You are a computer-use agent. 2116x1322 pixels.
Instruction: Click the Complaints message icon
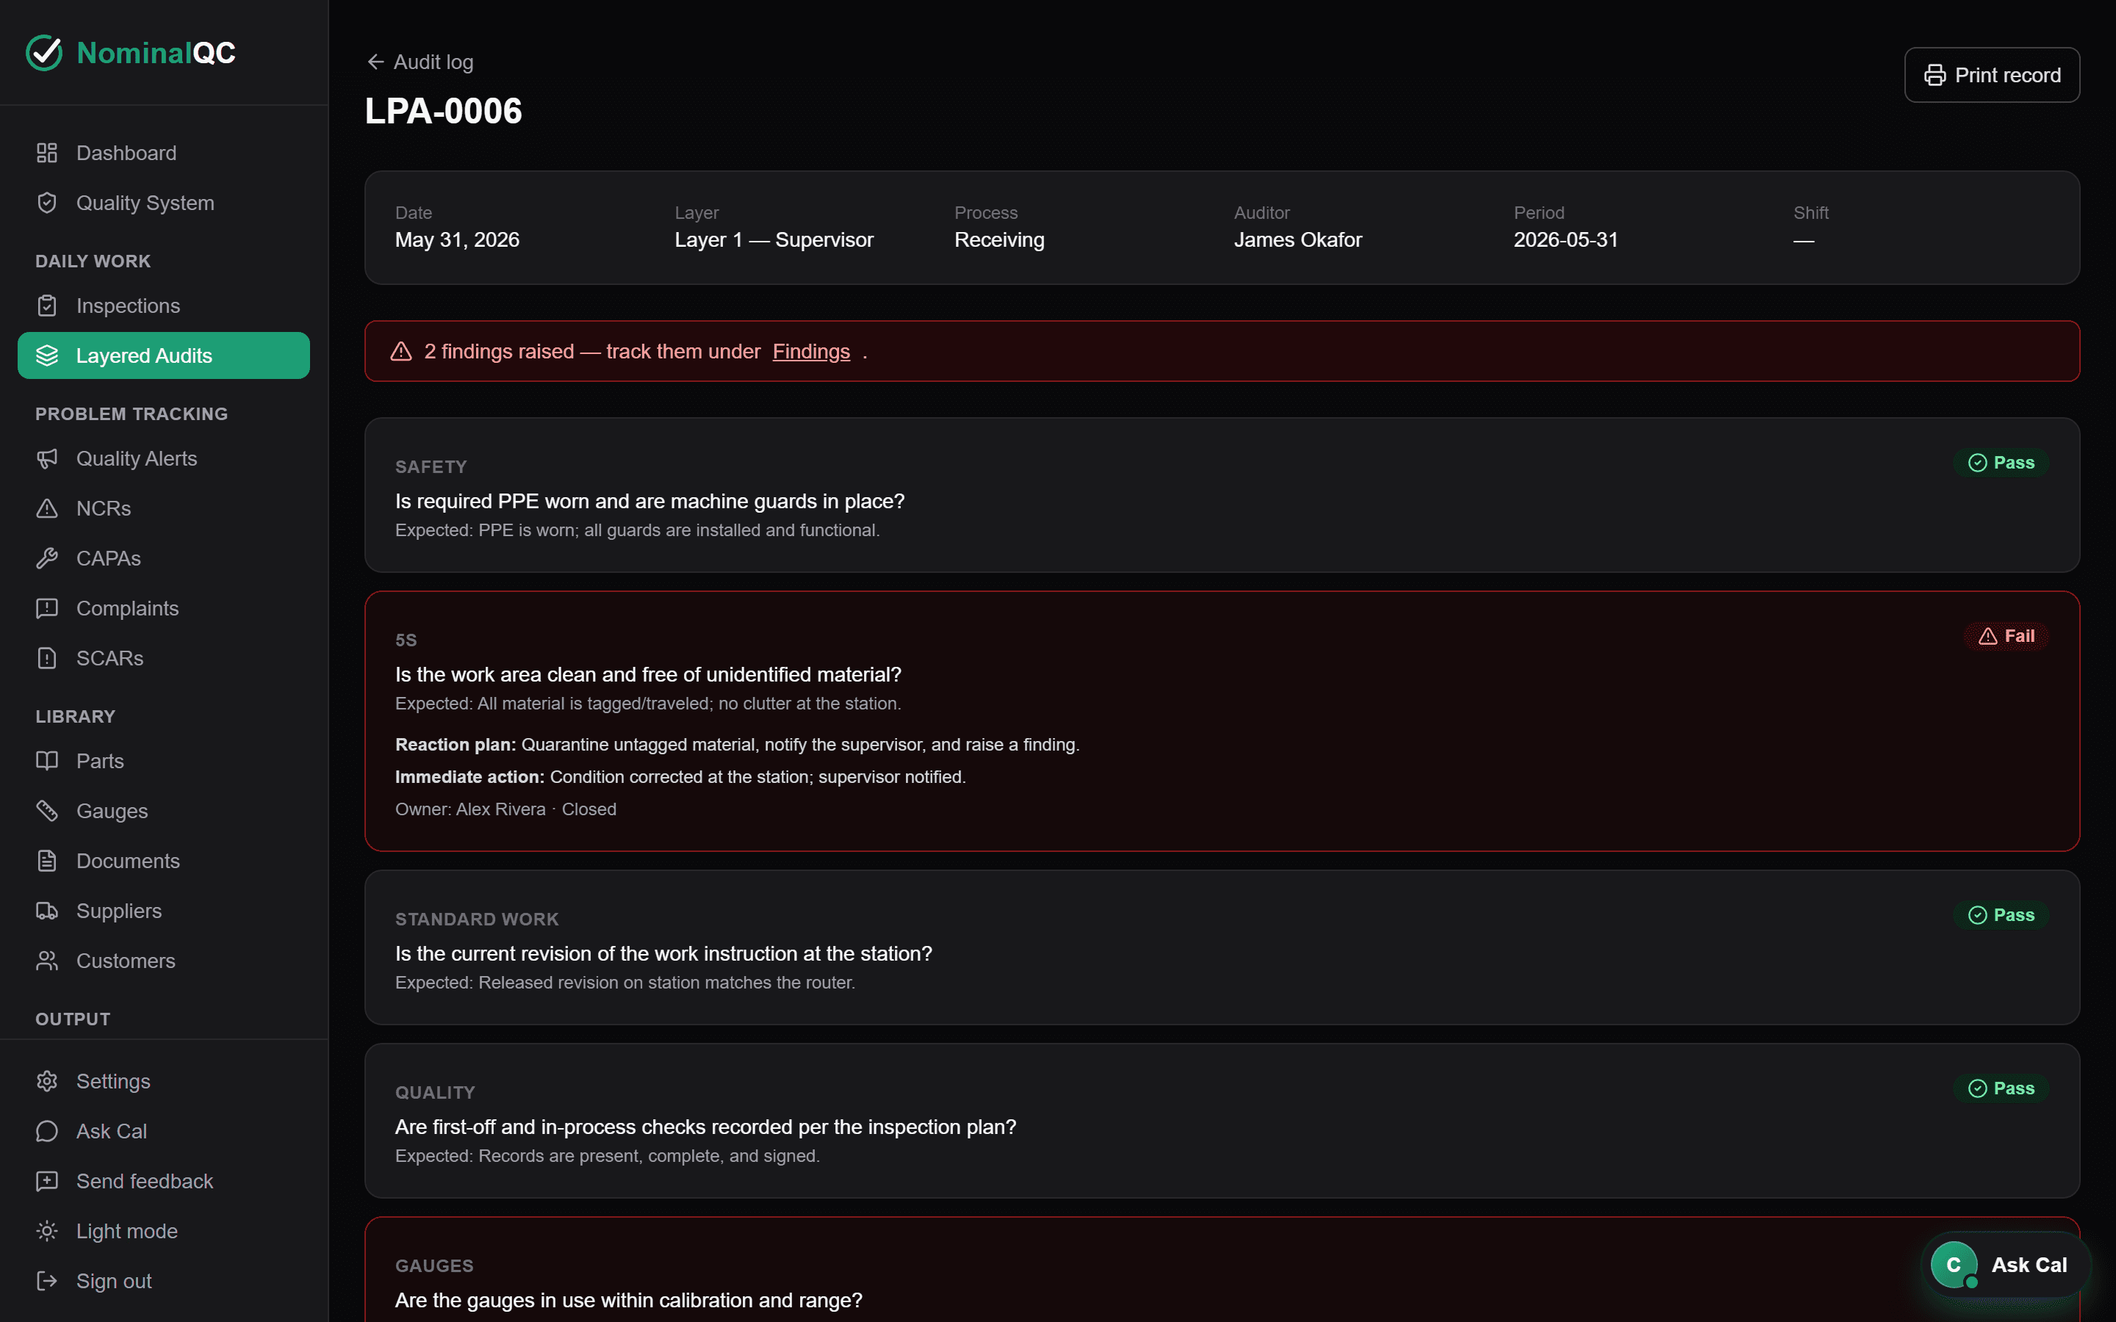(x=47, y=607)
